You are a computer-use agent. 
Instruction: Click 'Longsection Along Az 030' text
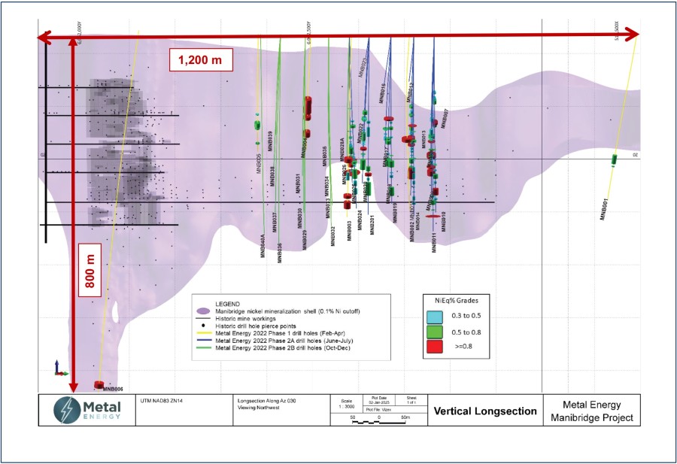click(267, 401)
